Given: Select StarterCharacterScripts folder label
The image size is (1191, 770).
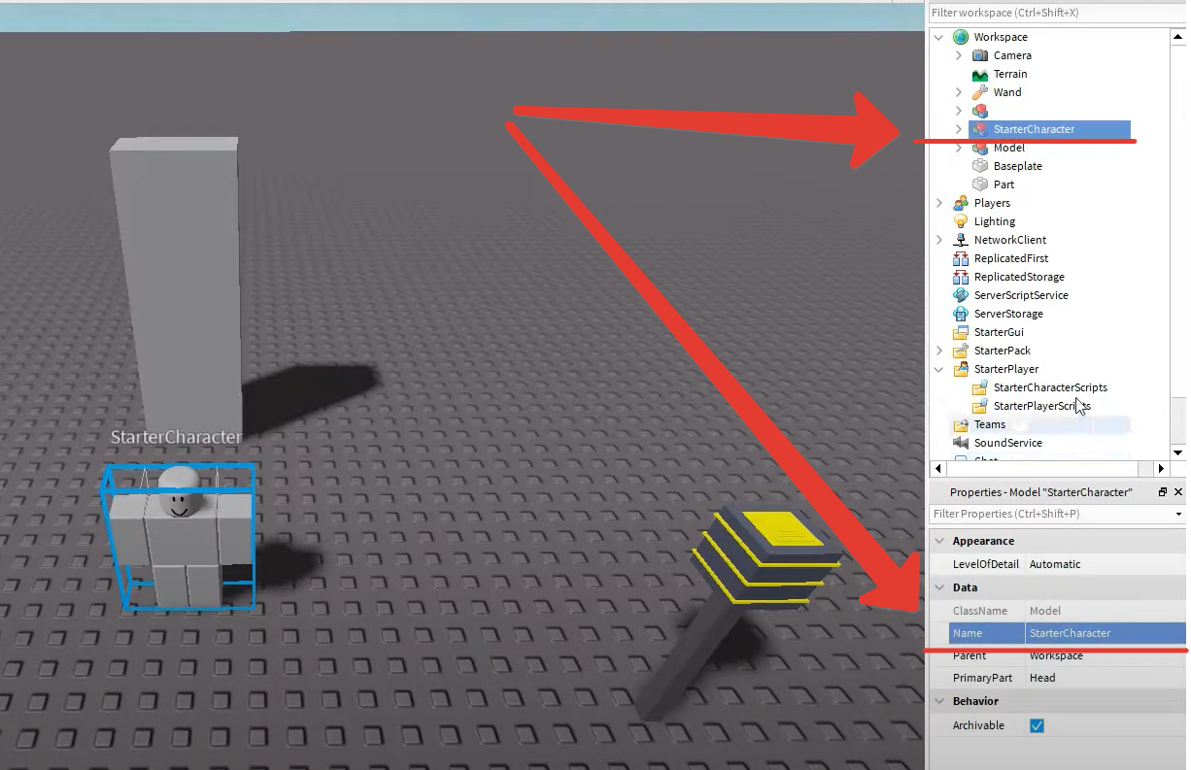Looking at the screenshot, I should [x=1050, y=387].
